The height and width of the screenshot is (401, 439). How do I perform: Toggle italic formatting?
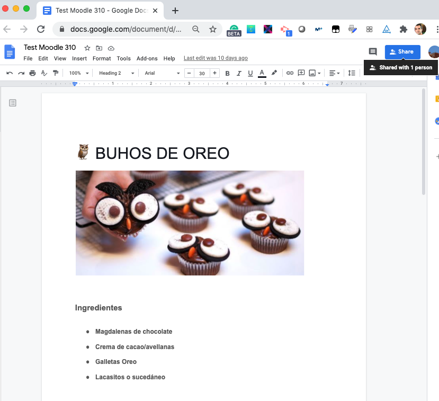(239, 74)
